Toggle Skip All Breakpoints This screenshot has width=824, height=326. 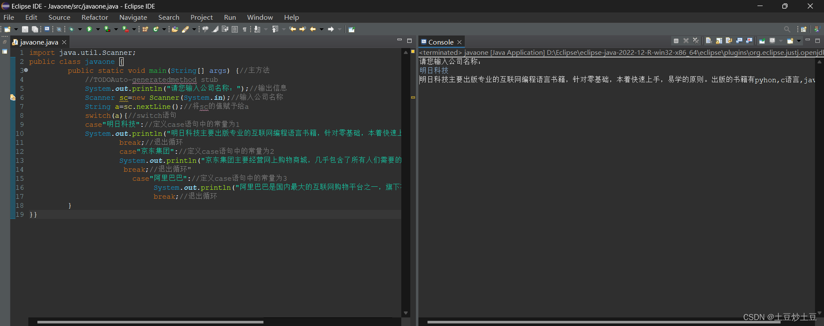(59, 29)
